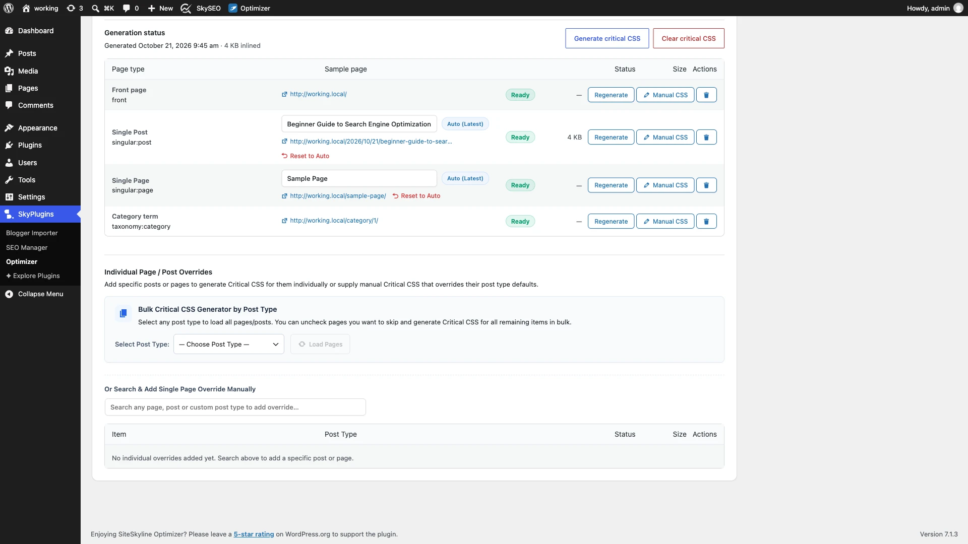Open the SEO Manager submenu
Viewport: 968px width, 544px height.
[27, 247]
